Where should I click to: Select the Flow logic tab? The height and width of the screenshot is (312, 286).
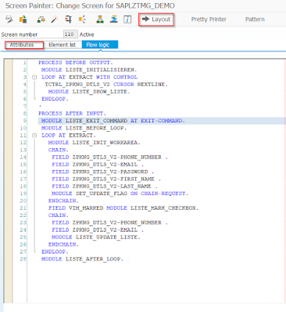coord(100,44)
